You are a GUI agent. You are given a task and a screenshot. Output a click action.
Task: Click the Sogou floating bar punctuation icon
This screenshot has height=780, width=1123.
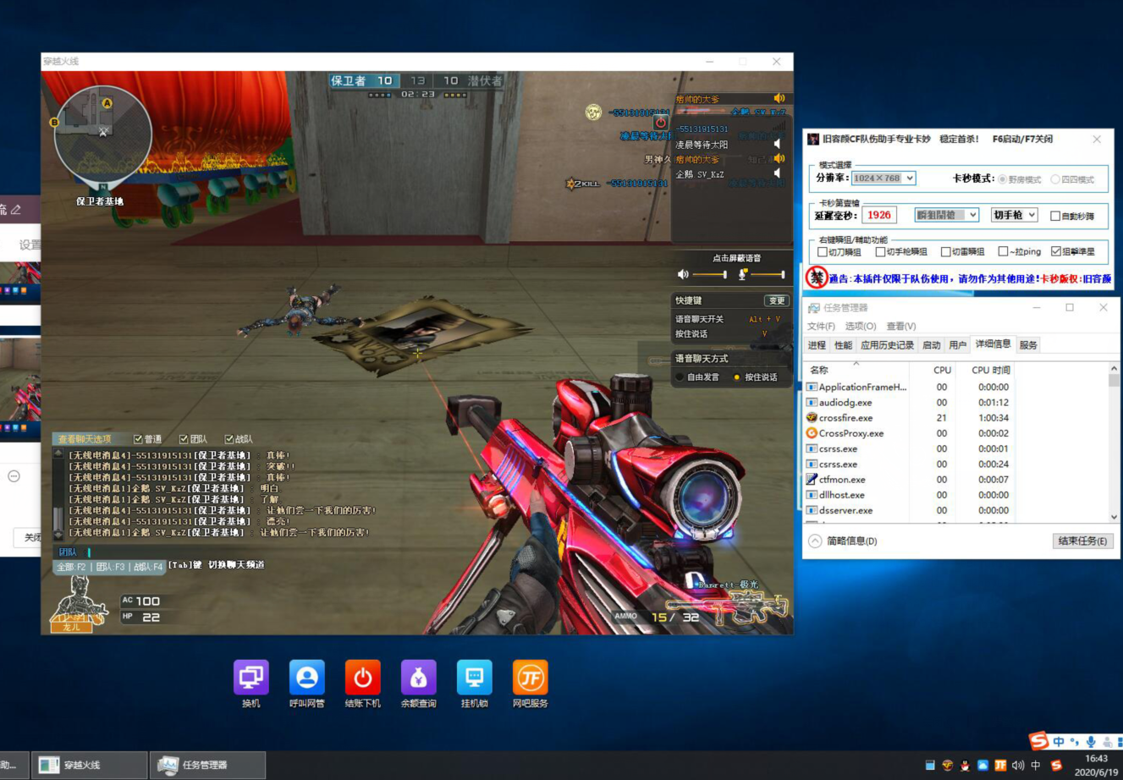tap(1075, 742)
